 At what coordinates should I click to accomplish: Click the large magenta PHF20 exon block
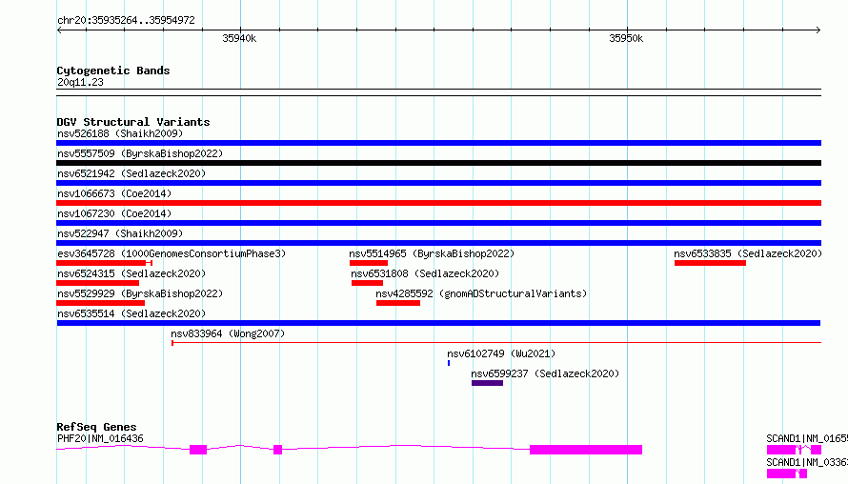(586, 450)
